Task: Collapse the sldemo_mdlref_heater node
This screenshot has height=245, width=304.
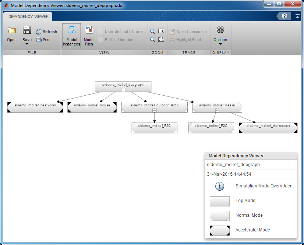Action: (x=217, y=110)
